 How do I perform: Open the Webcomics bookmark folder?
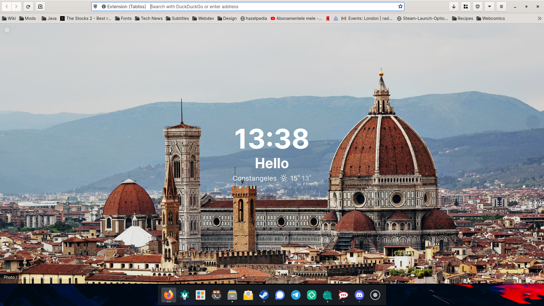click(491, 18)
